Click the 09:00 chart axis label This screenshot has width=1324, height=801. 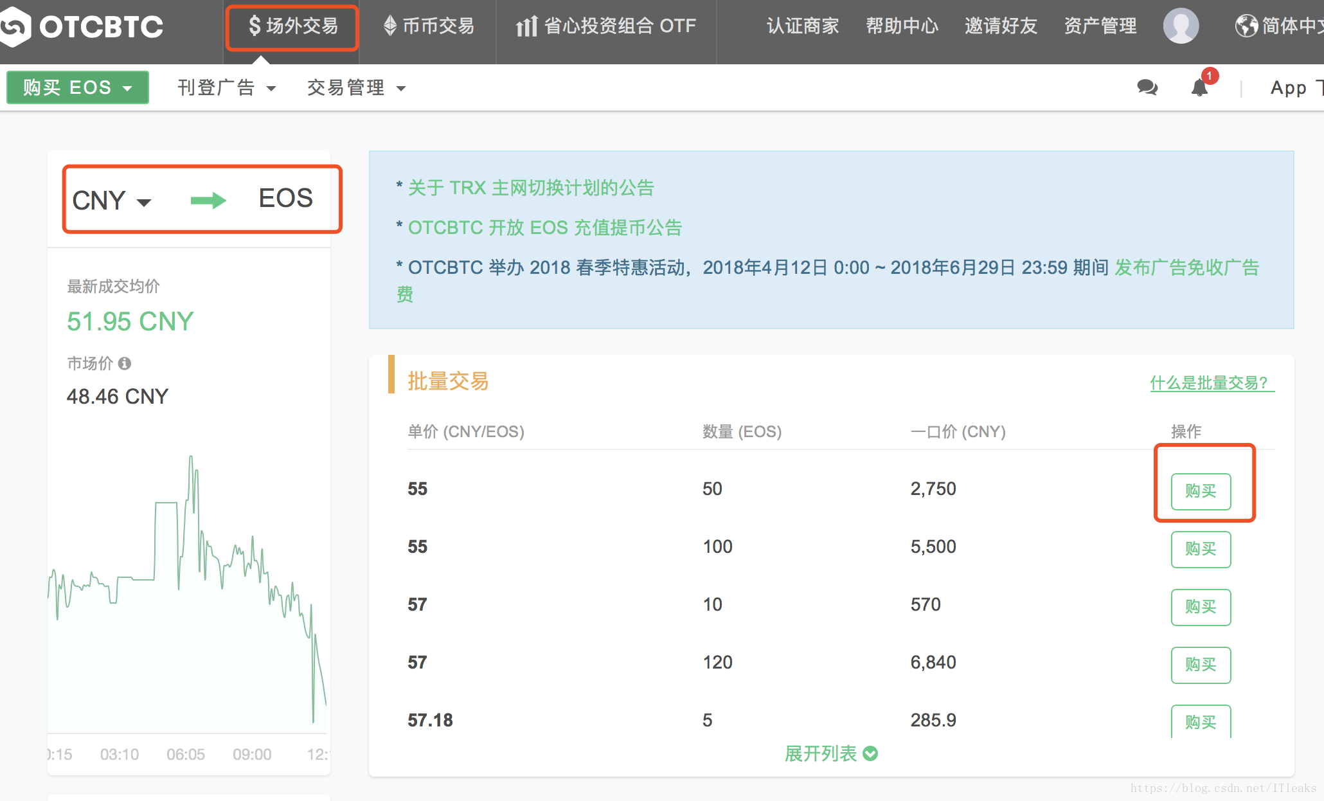252,754
